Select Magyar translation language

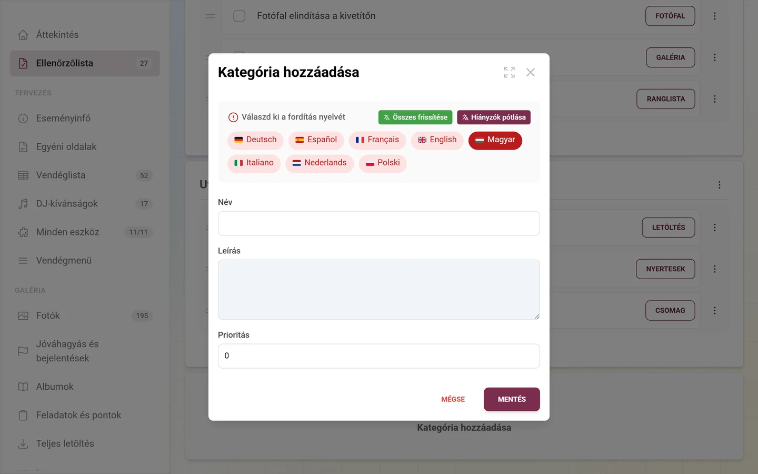pos(495,140)
